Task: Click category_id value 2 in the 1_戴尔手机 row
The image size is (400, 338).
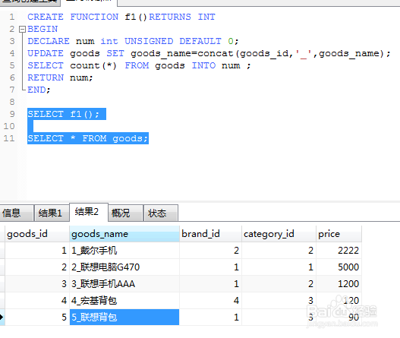Action: pos(310,251)
